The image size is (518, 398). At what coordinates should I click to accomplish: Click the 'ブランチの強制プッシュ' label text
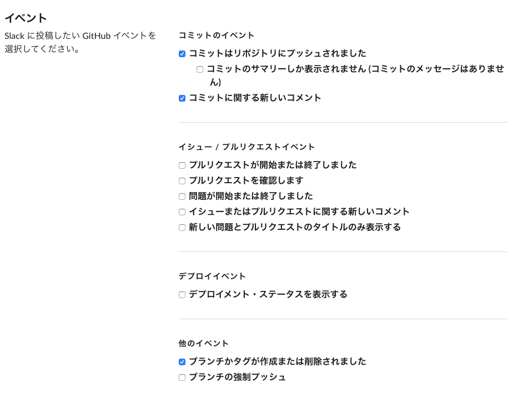pos(237,377)
